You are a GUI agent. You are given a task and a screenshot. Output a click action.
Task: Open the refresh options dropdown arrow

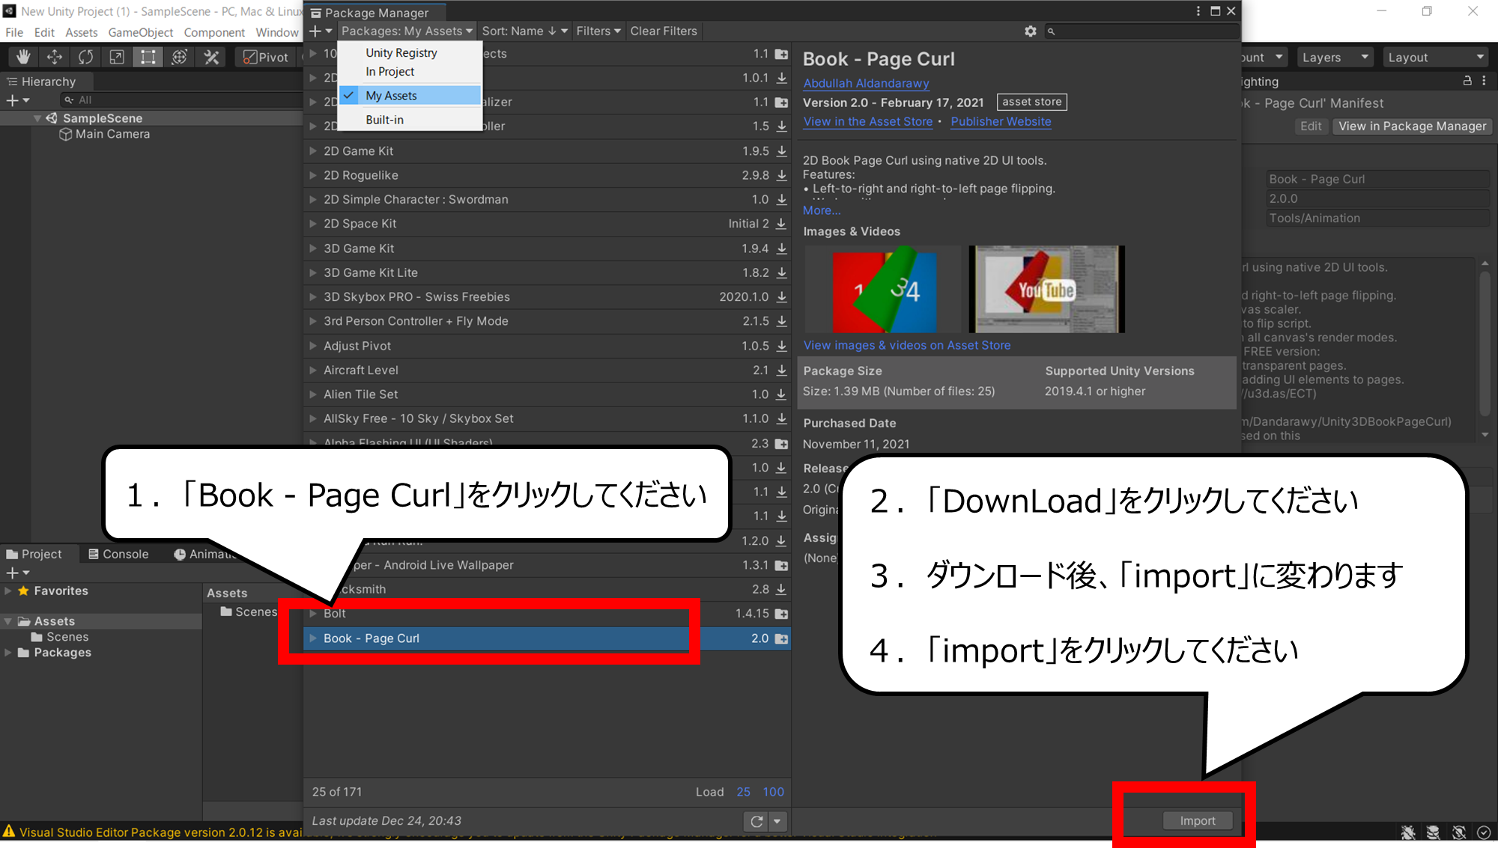pos(777,821)
